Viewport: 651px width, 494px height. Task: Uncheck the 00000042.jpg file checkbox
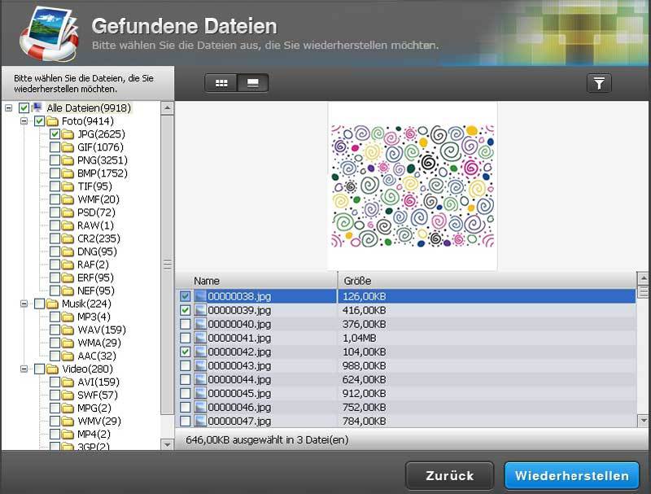tap(186, 352)
